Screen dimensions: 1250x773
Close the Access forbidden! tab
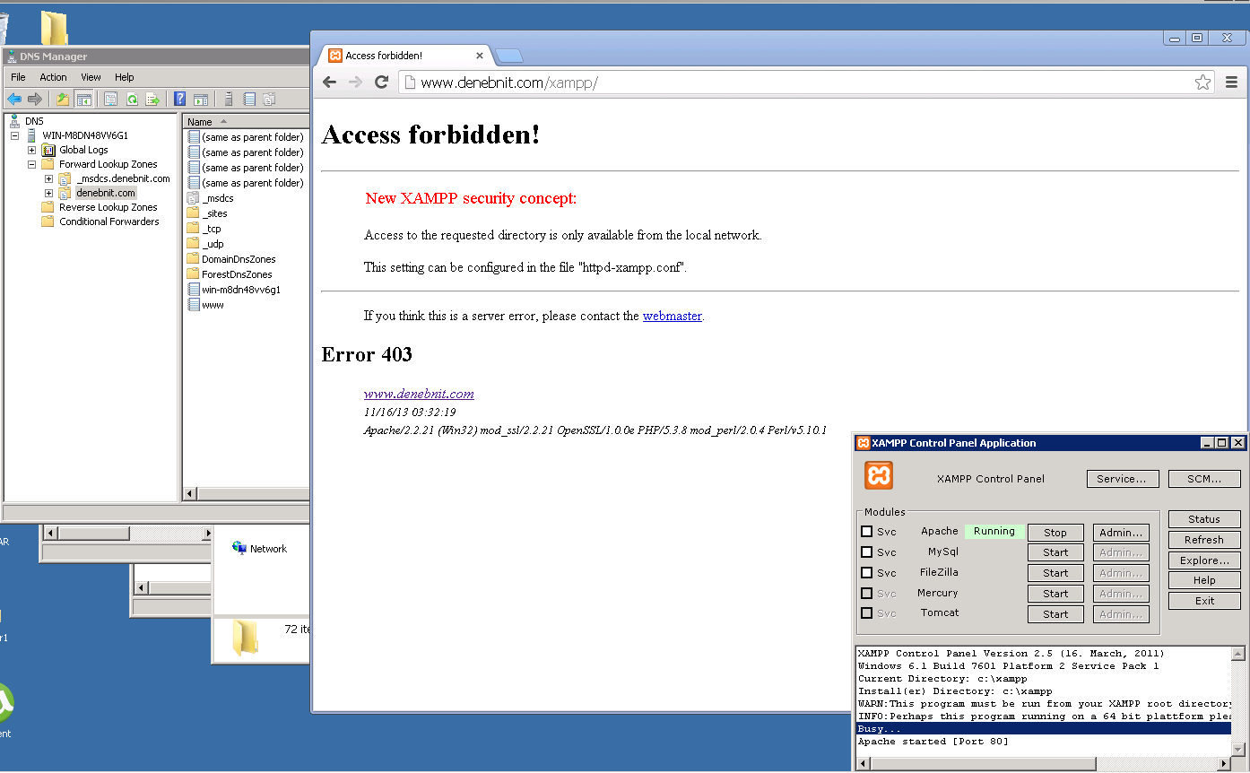tap(480, 56)
